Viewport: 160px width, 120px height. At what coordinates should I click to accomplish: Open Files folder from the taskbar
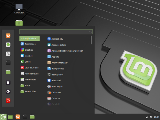32,117
